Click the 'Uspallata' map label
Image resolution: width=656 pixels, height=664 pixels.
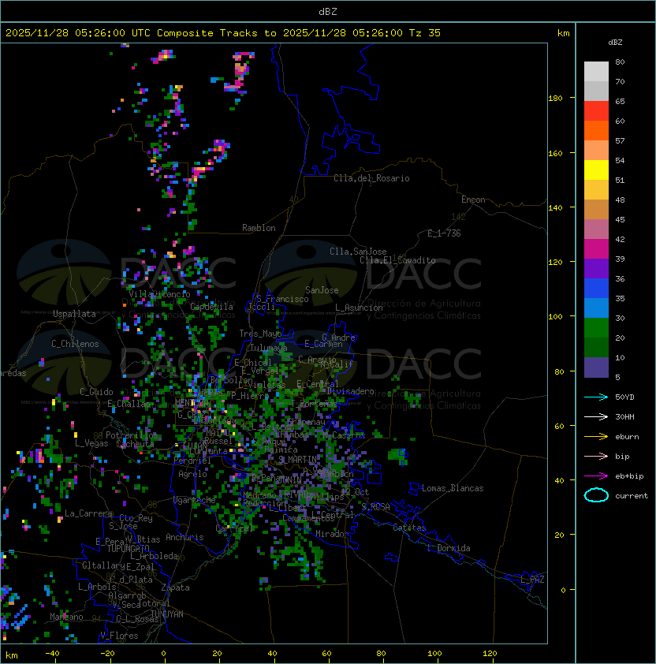coord(74,314)
